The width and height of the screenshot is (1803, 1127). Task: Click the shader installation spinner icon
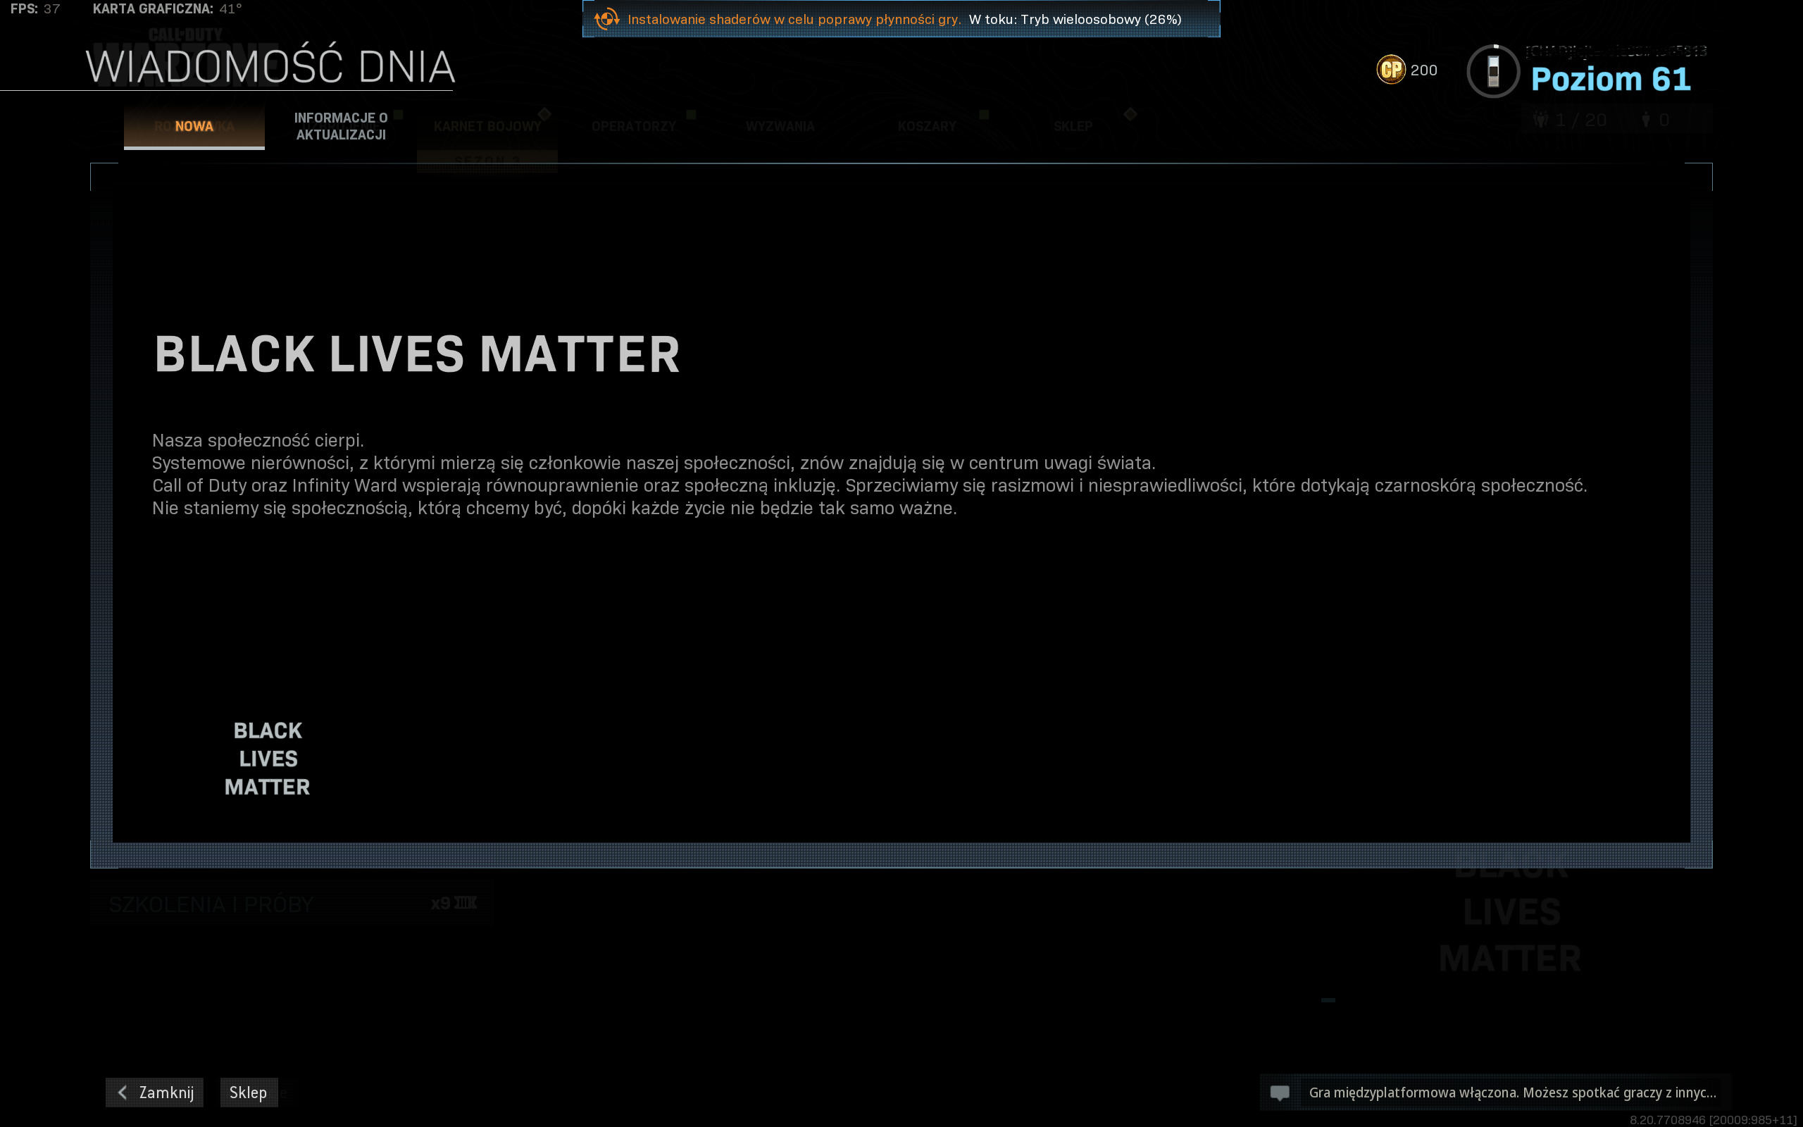tap(606, 18)
